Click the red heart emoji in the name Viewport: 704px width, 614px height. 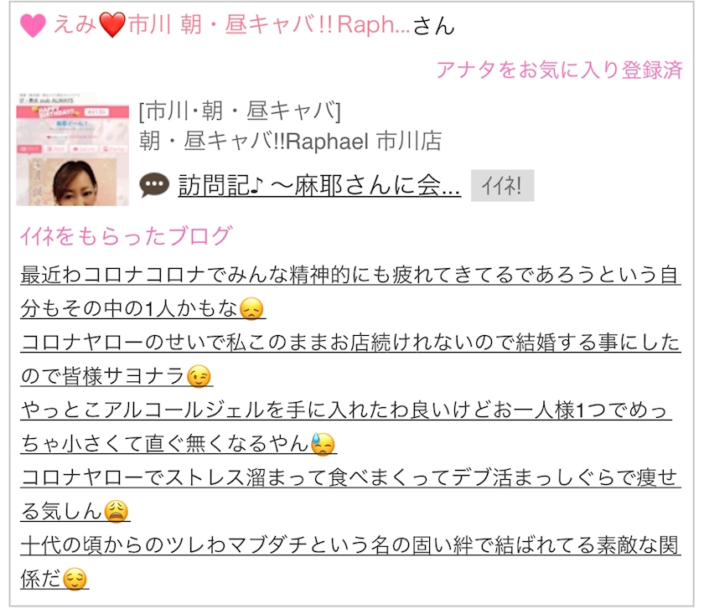point(111,25)
